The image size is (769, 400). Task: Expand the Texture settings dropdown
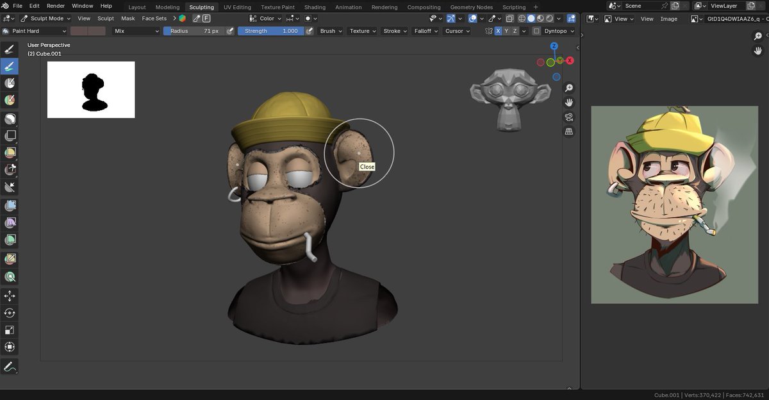(x=363, y=31)
